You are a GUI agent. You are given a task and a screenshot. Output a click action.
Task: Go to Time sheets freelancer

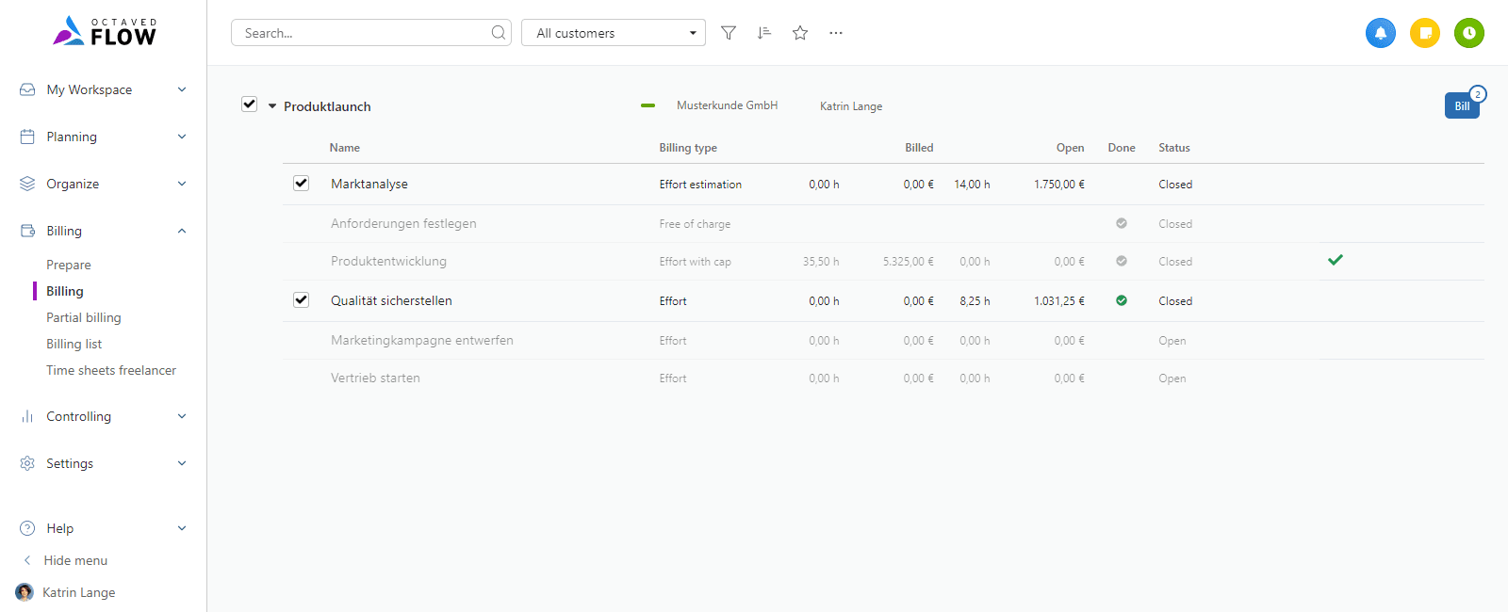[x=111, y=370]
